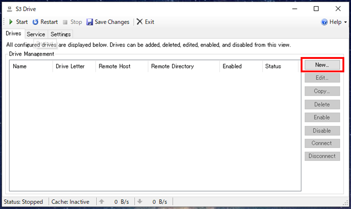Click the download arrow icon in status bar

pyautogui.click(x=140, y=202)
